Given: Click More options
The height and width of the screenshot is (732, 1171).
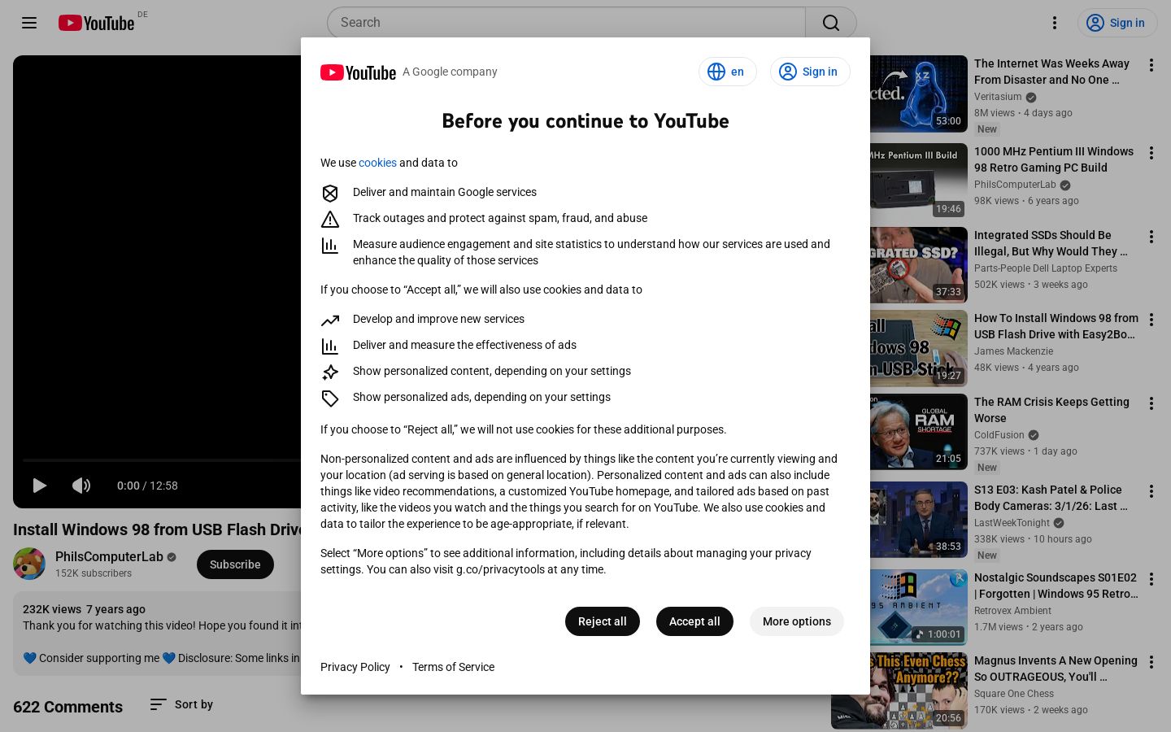Looking at the screenshot, I should [x=797, y=621].
